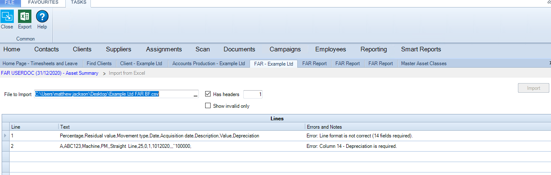Collapse the ribbon with arrow

(x=548, y=3)
